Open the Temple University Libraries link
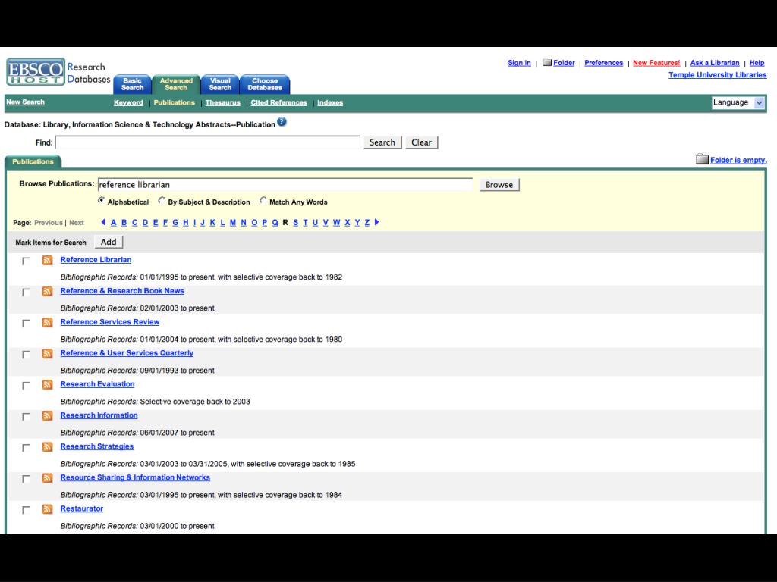Image resolution: width=777 pixels, height=582 pixels. coord(718,75)
